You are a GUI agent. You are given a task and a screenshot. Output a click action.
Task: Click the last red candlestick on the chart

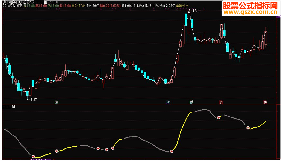click(266, 38)
